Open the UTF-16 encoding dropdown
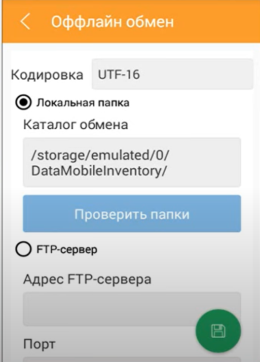Viewport: 260px width, 362px height. pos(172,74)
